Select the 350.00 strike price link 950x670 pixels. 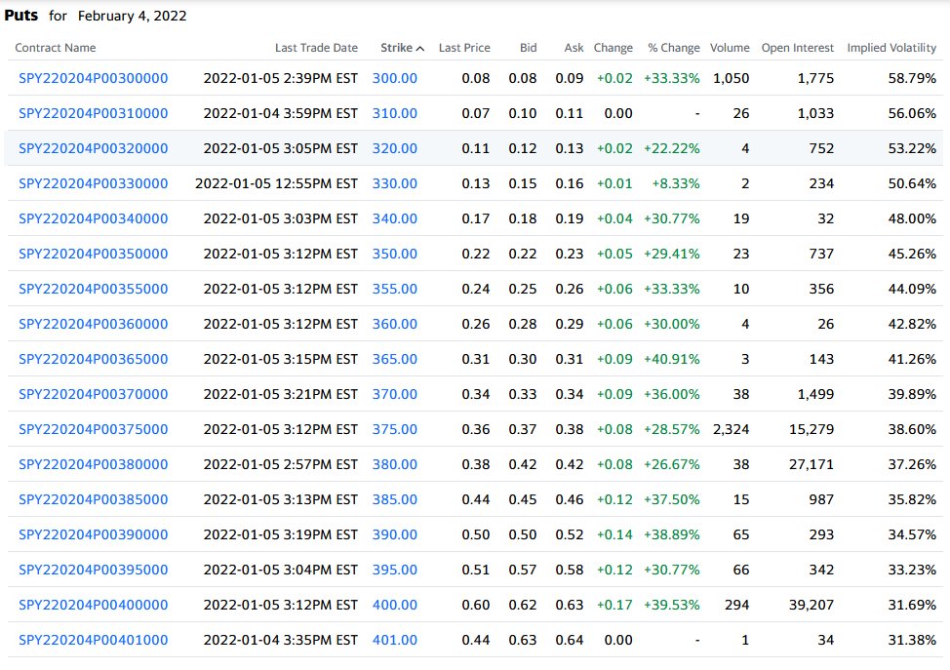[x=394, y=254]
